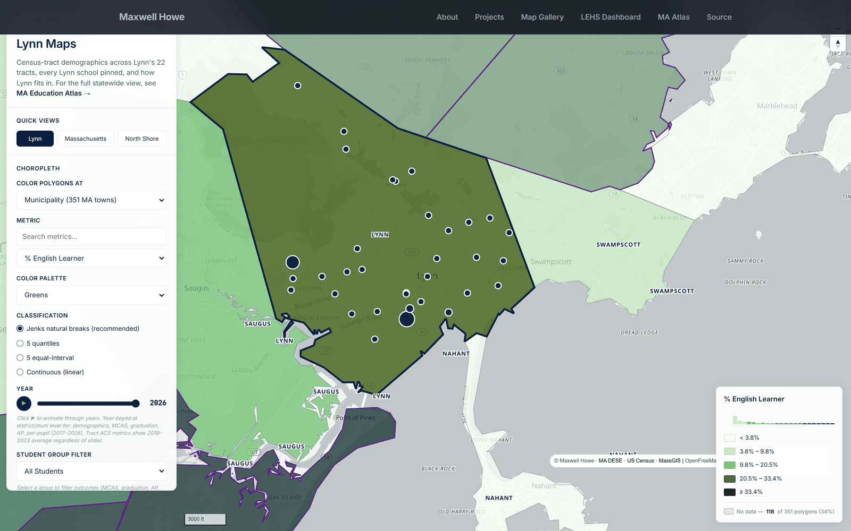Click the 20.5% – 33.4% legend swatch
851x531 pixels.
click(x=730, y=478)
